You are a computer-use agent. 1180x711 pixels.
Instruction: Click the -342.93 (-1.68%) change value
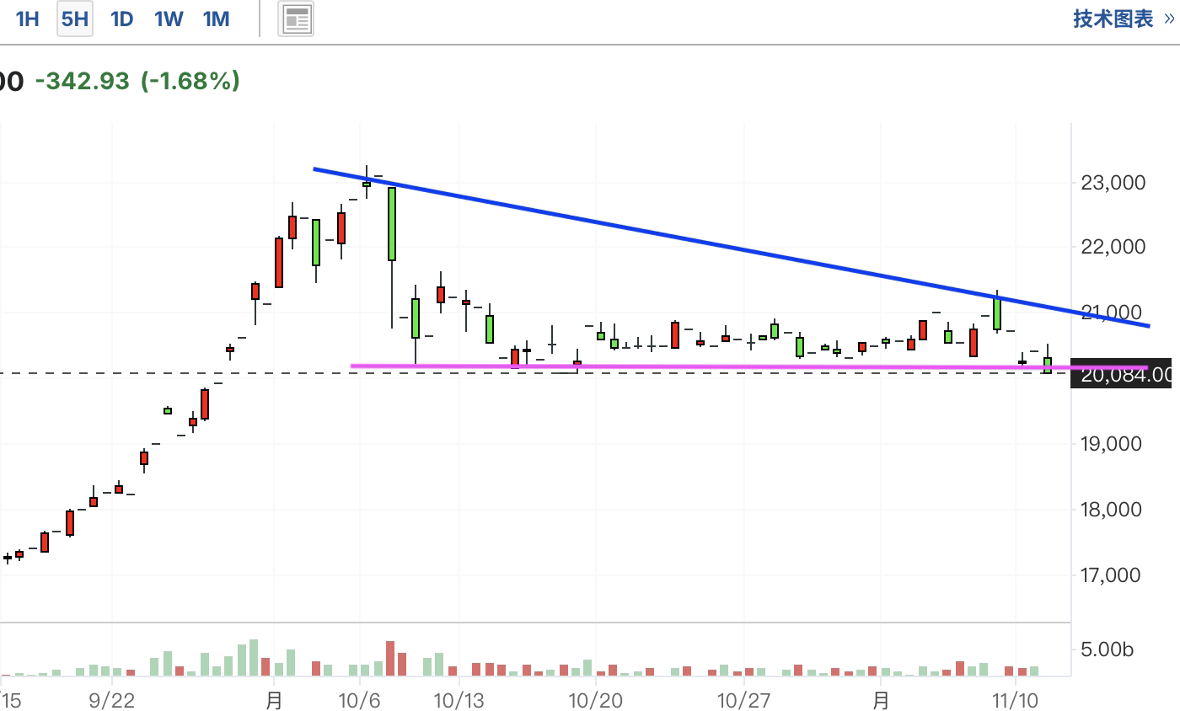pyautogui.click(x=137, y=81)
